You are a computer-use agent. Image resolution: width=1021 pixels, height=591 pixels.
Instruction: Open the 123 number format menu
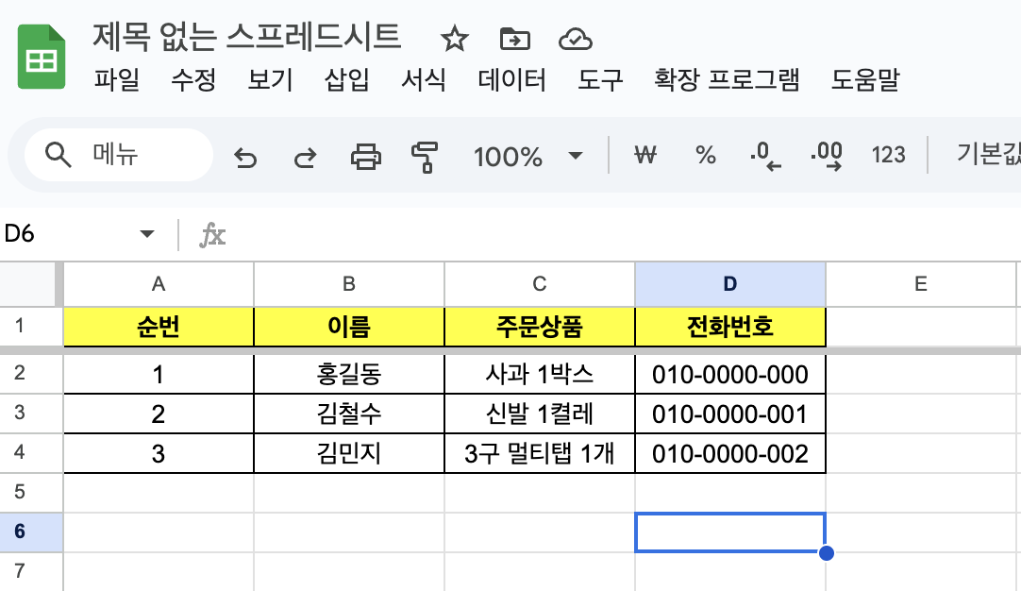coord(888,156)
